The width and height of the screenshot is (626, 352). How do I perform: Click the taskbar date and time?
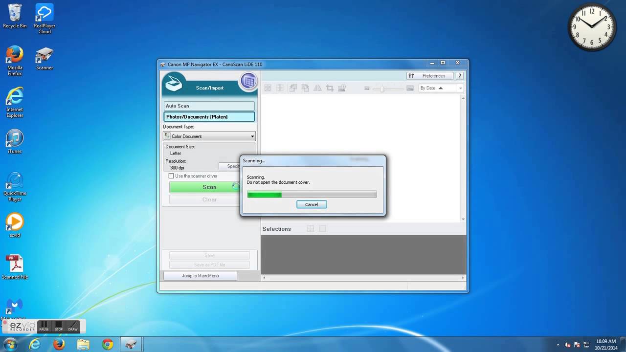[606, 345]
